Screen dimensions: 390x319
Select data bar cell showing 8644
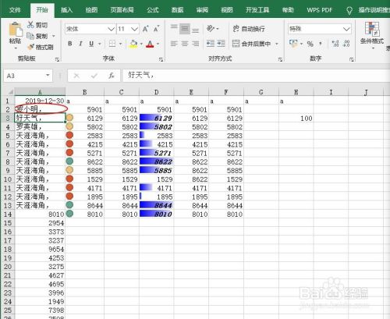pyautogui.click(x=156, y=205)
